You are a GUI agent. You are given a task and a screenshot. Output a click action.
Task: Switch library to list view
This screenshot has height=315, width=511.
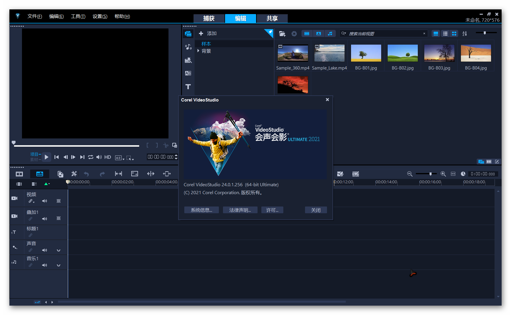[x=445, y=34]
